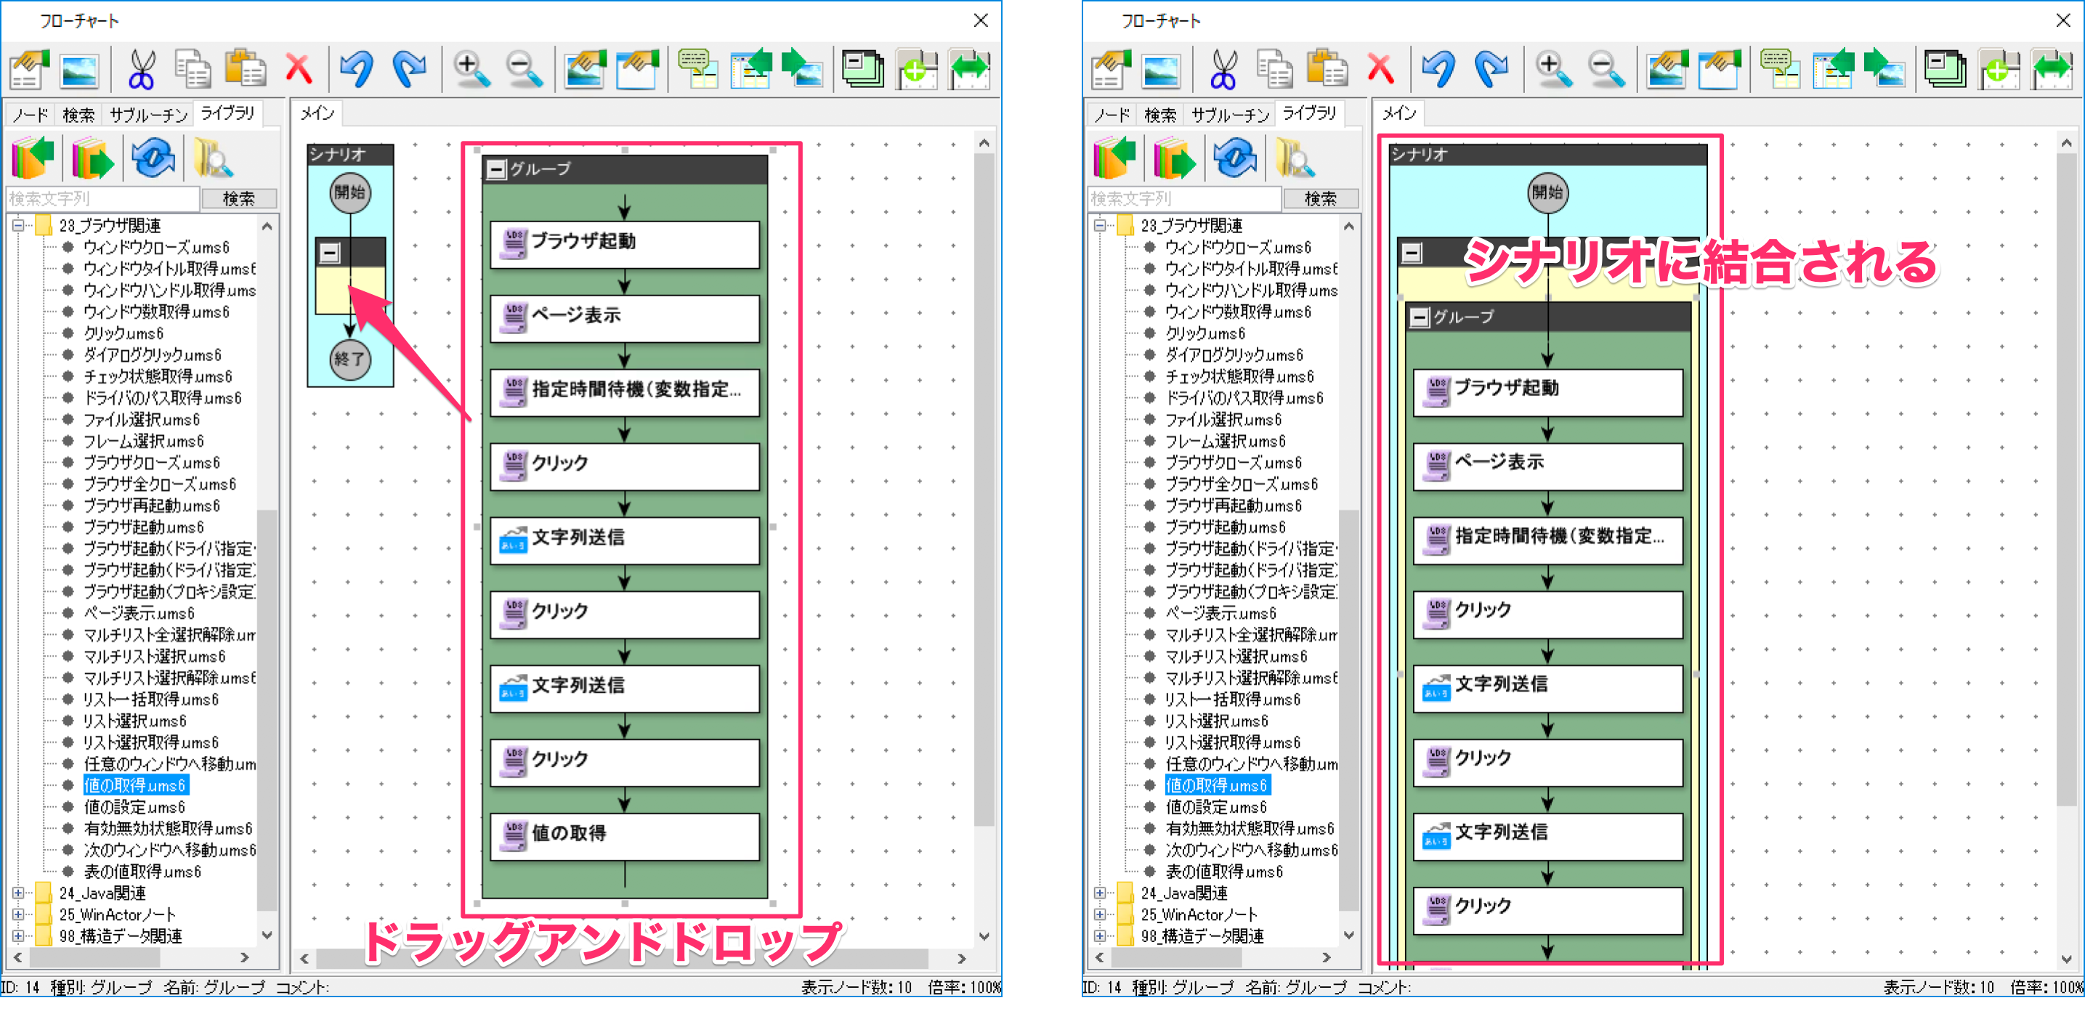Image resolution: width=2085 pixels, height=1027 pixels.
Task: Select ウィンドウクローズ.ums6 in left library tree
Action: tap(156, 247)
